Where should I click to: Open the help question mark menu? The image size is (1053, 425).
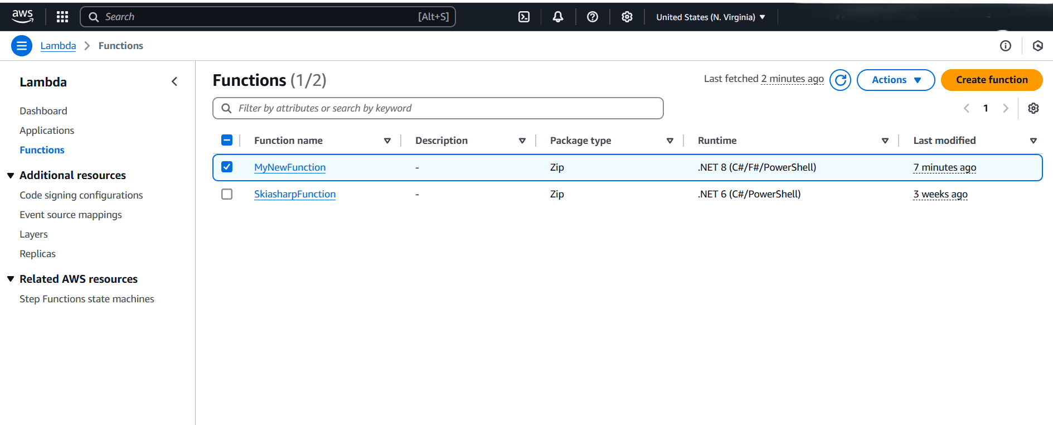pyautogui.click(x=593, y=17)
